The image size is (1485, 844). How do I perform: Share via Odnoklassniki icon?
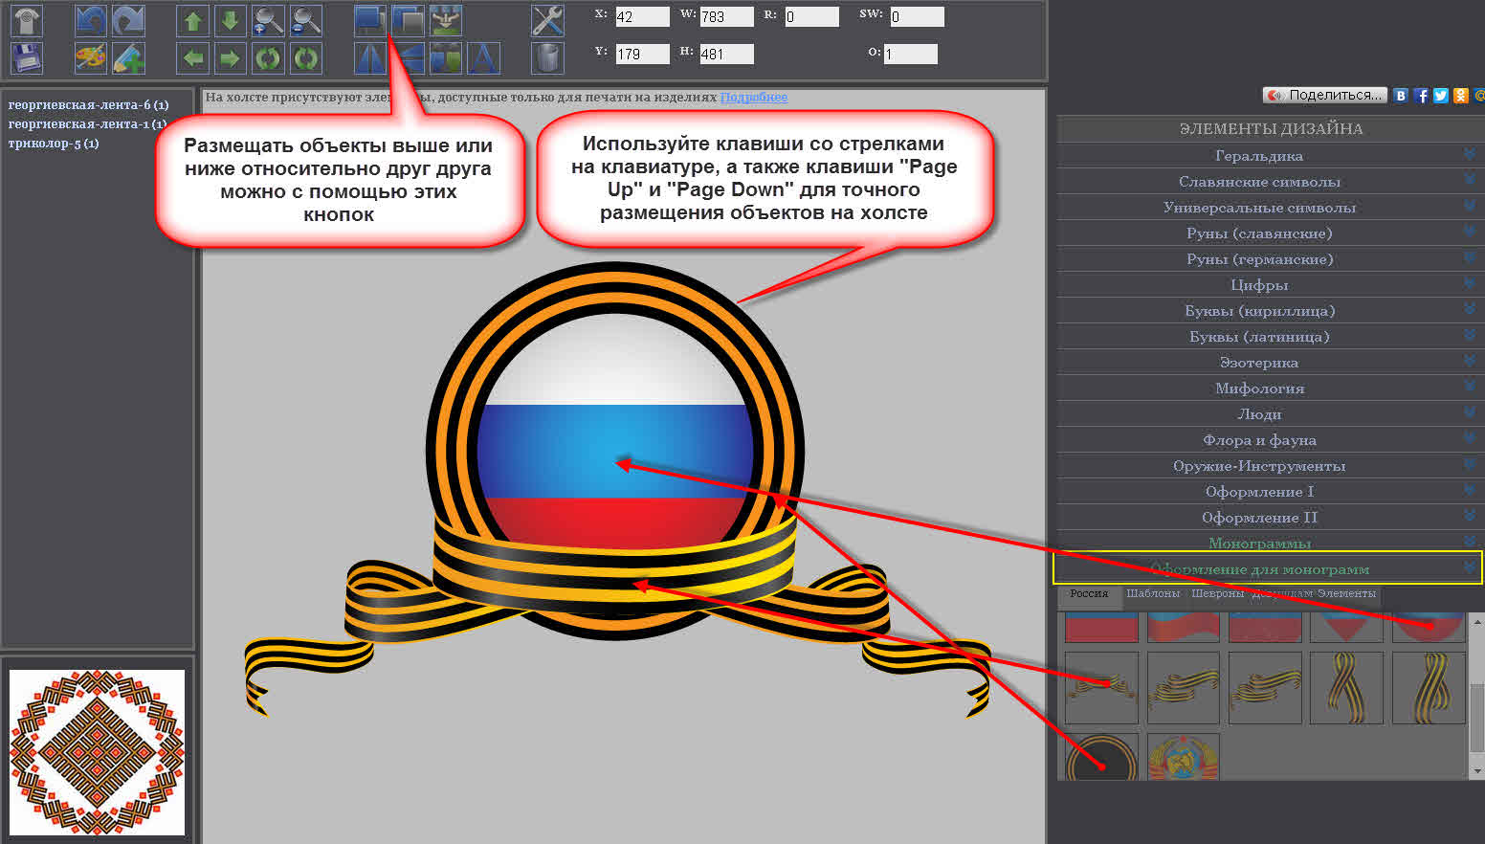tap(1461, 95)
